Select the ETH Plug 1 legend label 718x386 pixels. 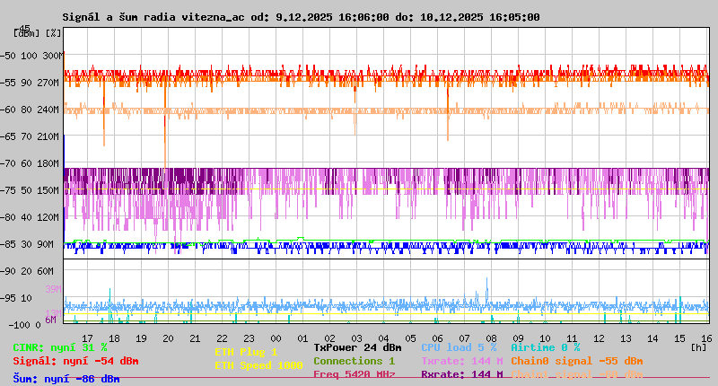(x=246, y=352)
